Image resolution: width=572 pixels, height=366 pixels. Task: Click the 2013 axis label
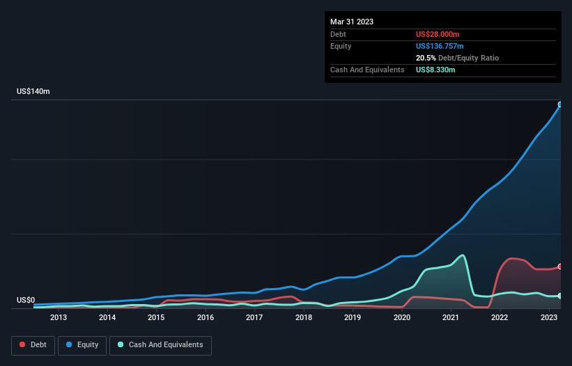point(59,317)
